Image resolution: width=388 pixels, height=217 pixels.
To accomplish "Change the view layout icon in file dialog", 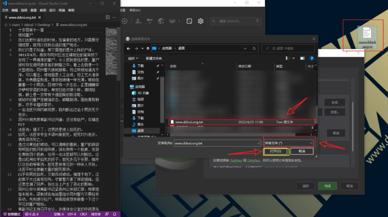I will click(x=288, y=58).
